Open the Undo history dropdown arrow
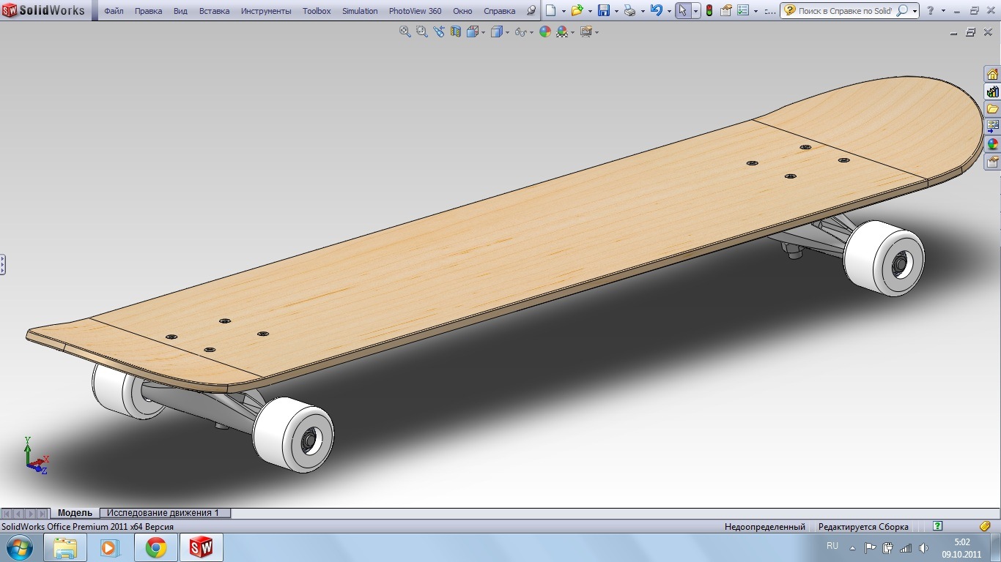 [669, 12]
